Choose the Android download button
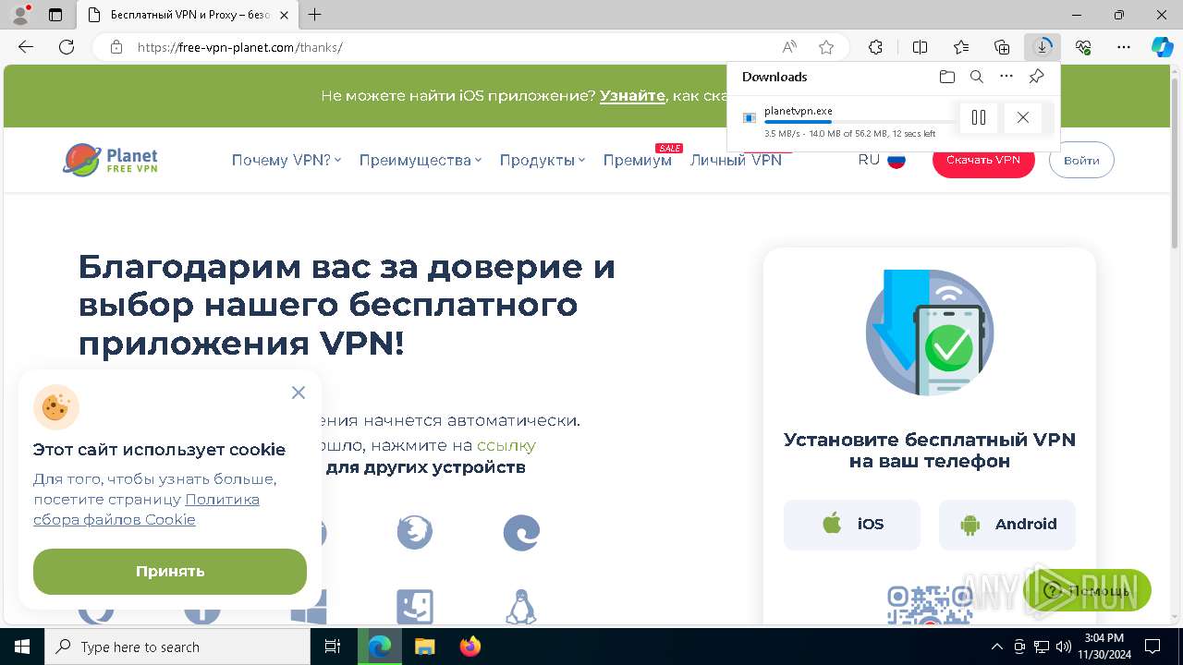The width and height of the screenshot is (1183, 665). coord(1007,525)
